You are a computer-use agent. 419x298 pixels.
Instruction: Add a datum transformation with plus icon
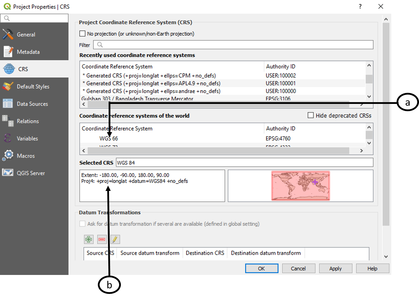pos(89,239)
